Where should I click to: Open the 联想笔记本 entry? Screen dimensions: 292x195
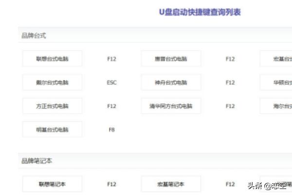(x=52, y=184)
